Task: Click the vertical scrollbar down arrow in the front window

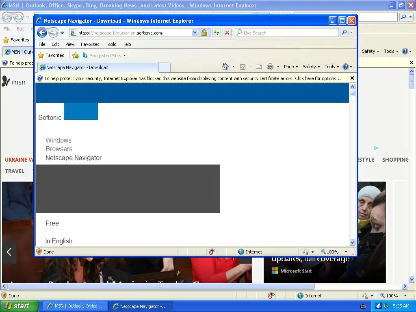Action: coord(352,242)
